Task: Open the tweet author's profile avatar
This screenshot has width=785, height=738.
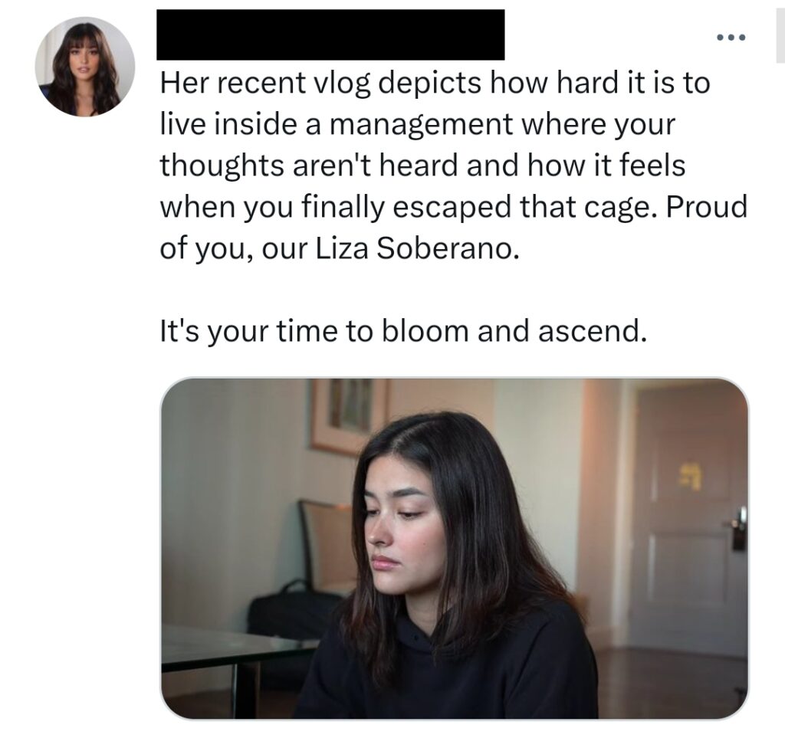Action: [x=85, y=67]
